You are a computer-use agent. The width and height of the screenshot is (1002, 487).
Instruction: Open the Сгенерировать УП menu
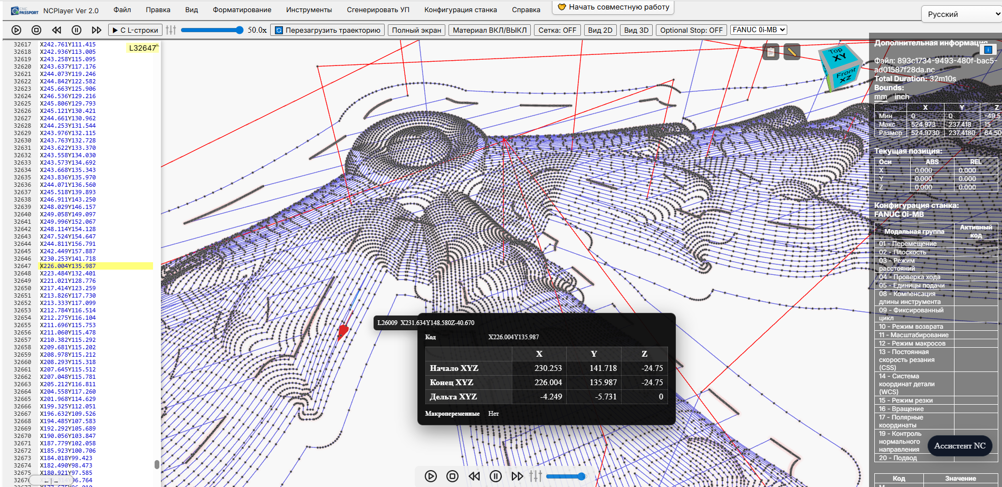(x=378, y=9)
